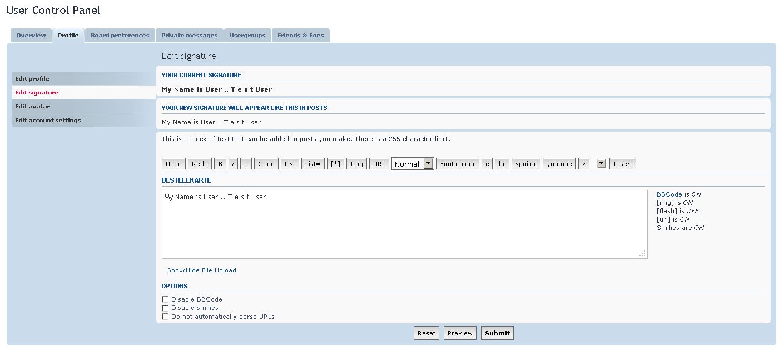Enable the Disable BBCode checkbox
The width and height of the screenshot is (784, 356).
tap(165, 299)
